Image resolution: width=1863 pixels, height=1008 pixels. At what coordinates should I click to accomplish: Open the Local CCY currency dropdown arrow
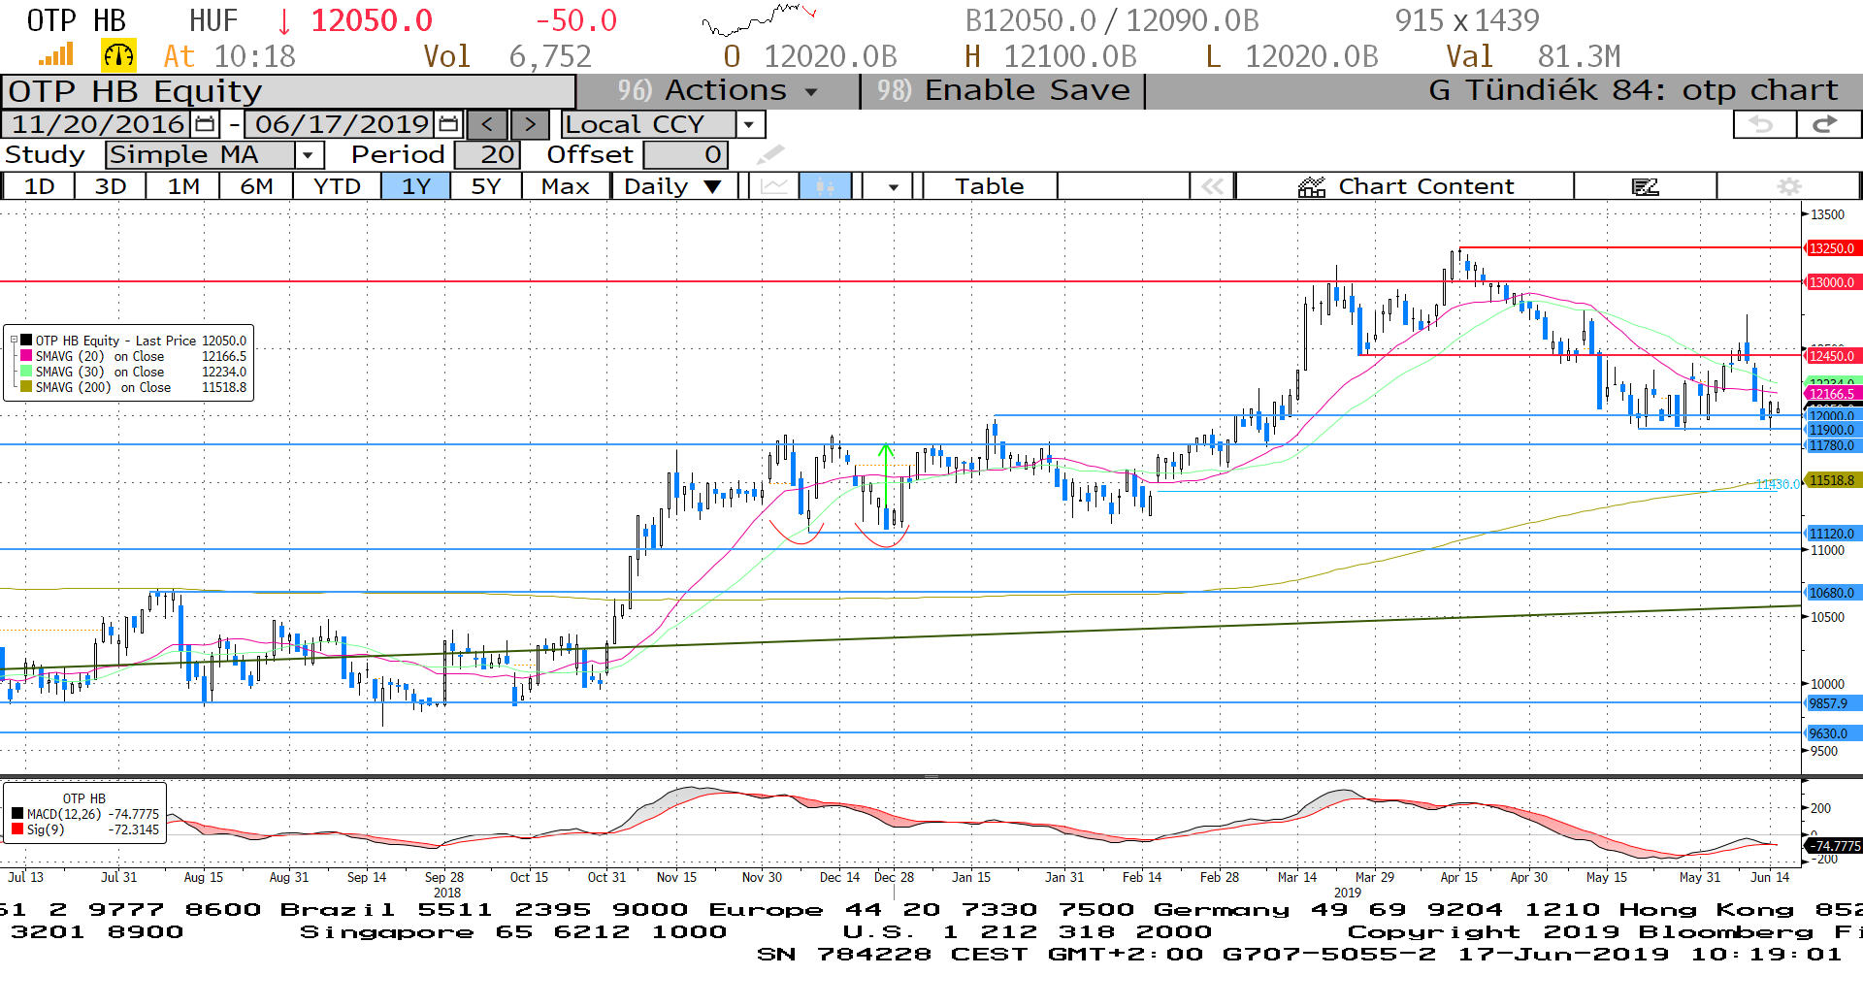click(749, 124)
